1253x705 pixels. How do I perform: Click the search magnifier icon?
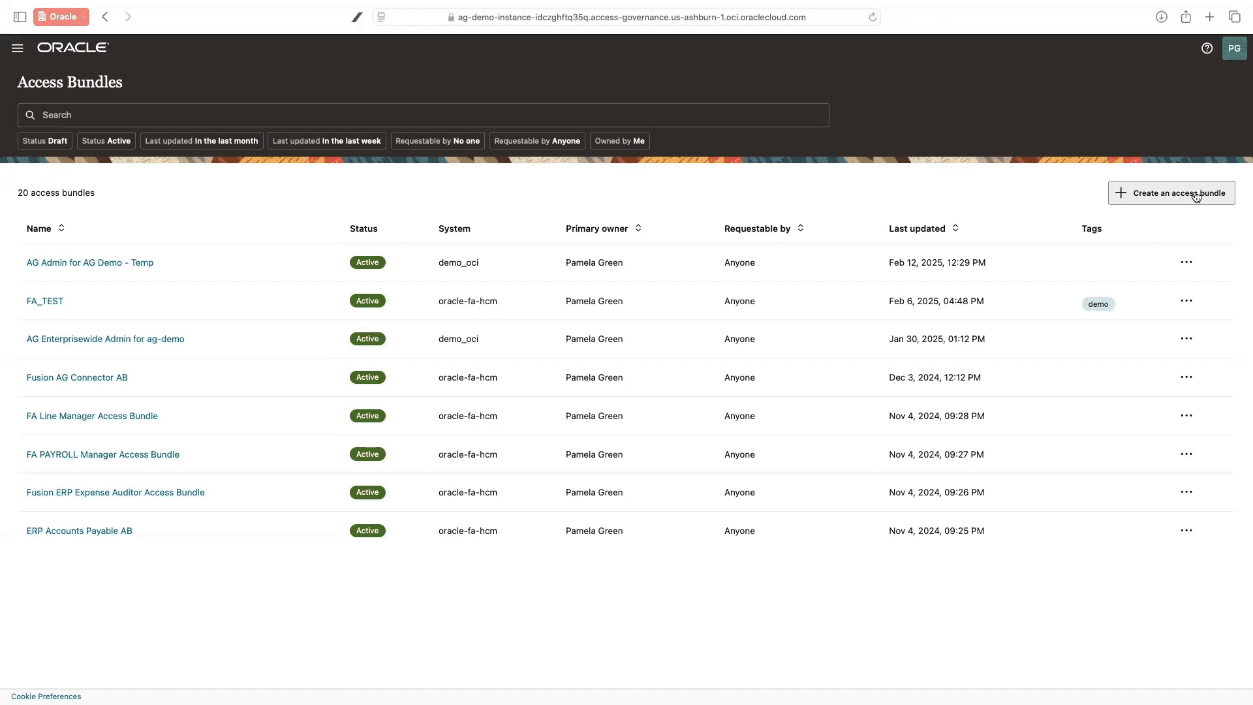click(x=31, y=114)
